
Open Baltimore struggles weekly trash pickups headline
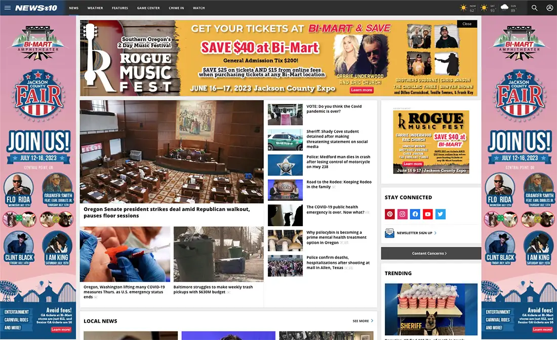click(x=213, y=289)
